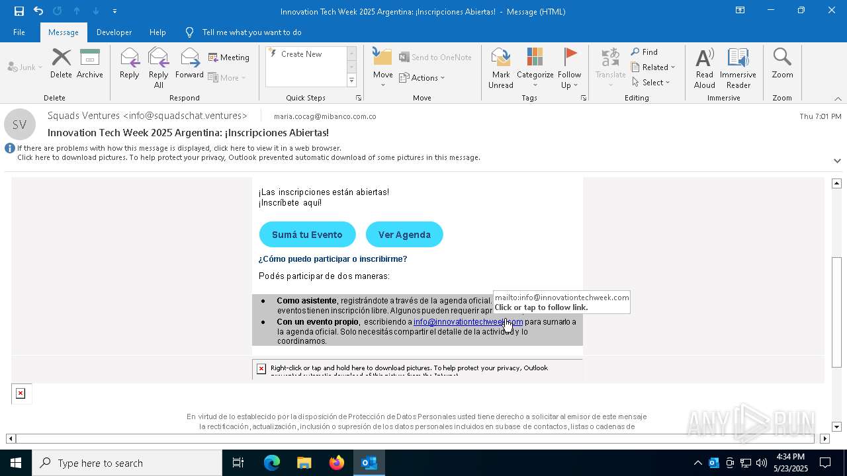Go to the next item with the down arrow
This screenshot has height=476, width=847.
(x=96, y=11)
